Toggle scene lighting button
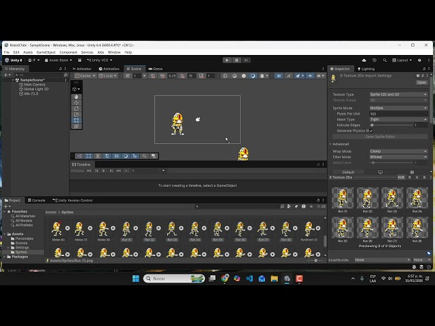The width and height of the screenshot is (435, 326). [288, 75]
